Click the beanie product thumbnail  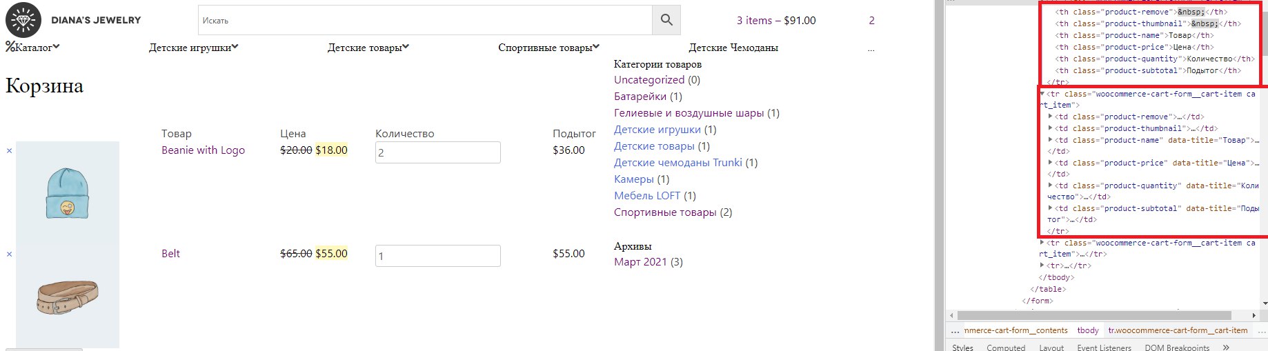[x=68, y=193]
